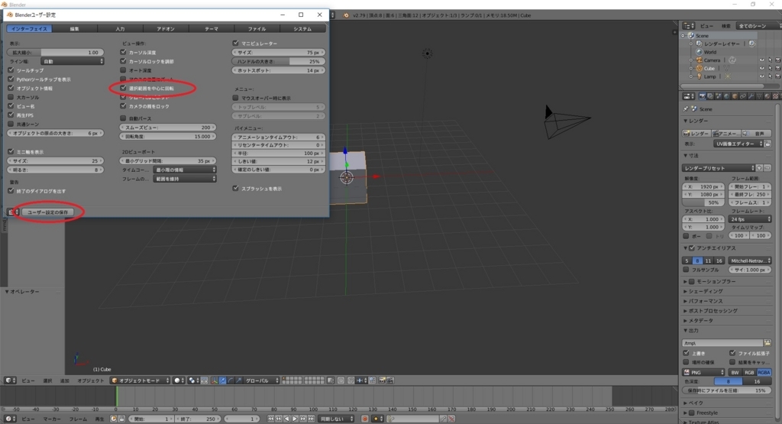Click the ユーザー設定の保存 button
This screenshot has height=424, width=782.
[47, 212]
